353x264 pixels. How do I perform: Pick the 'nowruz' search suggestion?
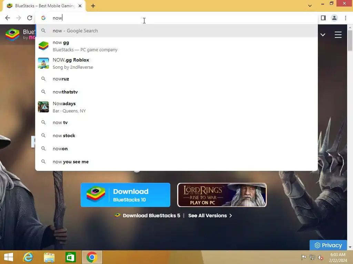[176, 79]
